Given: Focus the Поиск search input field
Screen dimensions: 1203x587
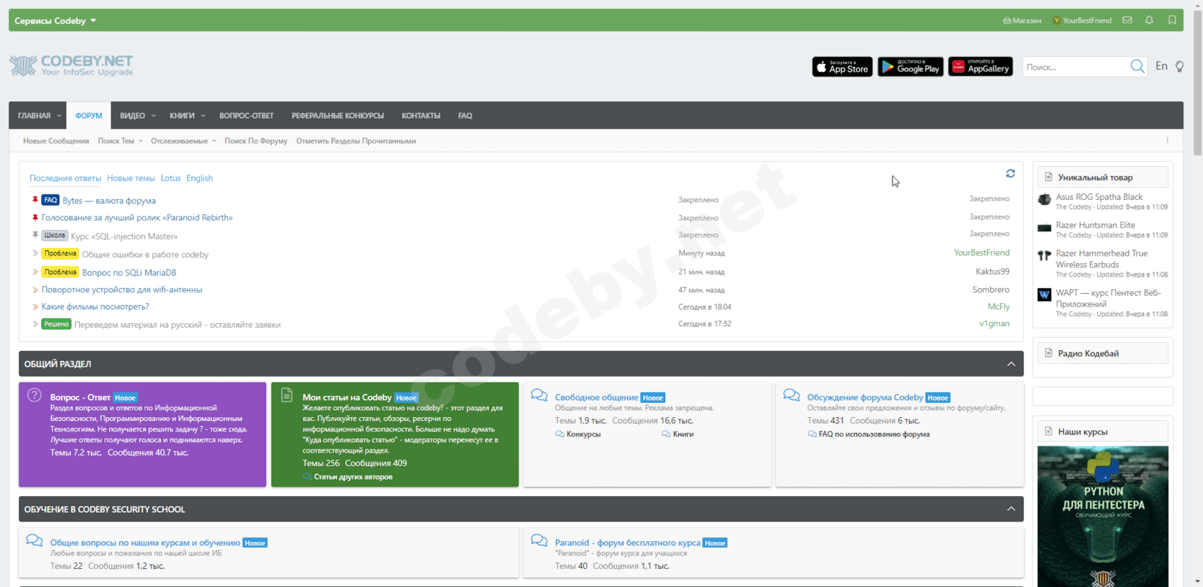Looking at the screenshot, I should coord(1075,67).
